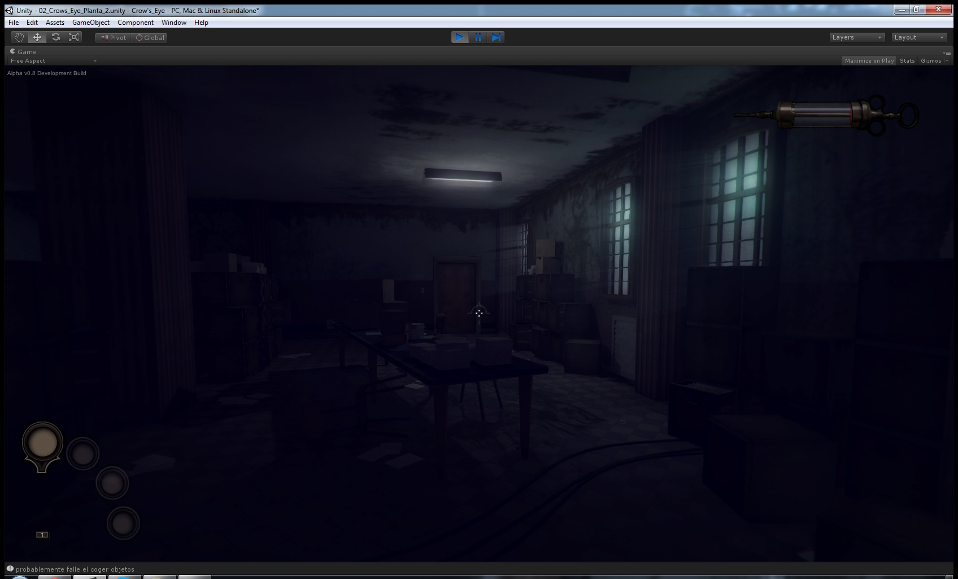Click the center crosshair reticle
This screenshot has width=958, height=579.
click(x=479, y=313)
